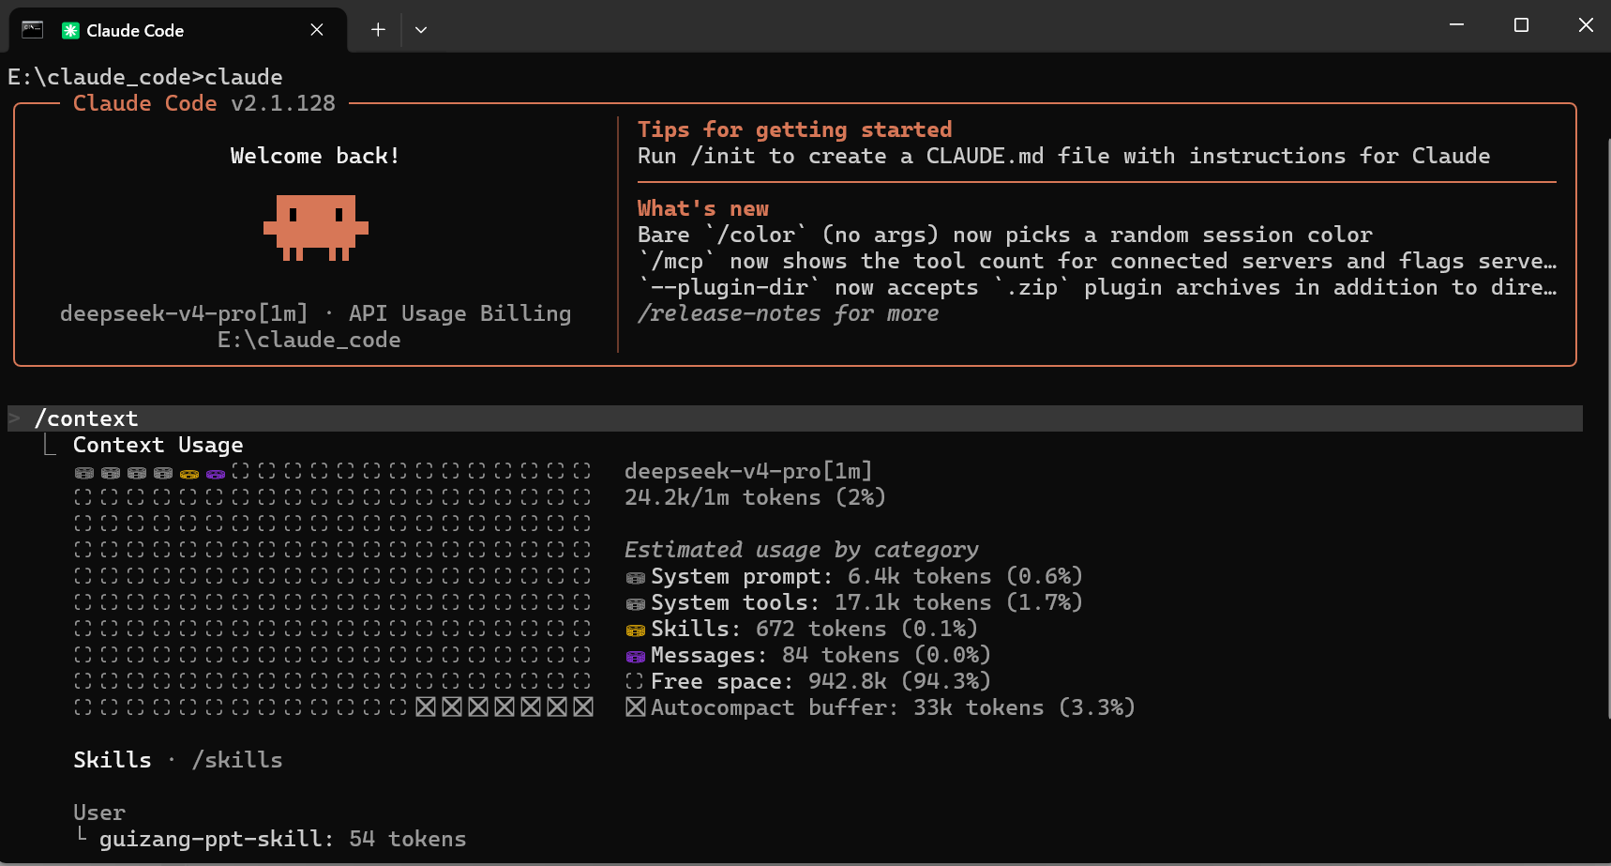
Task: Open the new tab profile dropdown
Action: coord(421,30)
